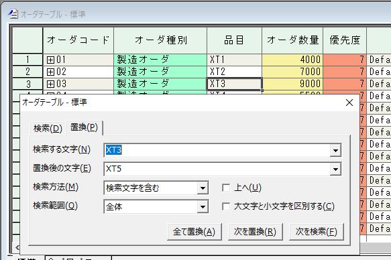Click the 検索する文字 input field containing XT3

[x=217, y=150]
